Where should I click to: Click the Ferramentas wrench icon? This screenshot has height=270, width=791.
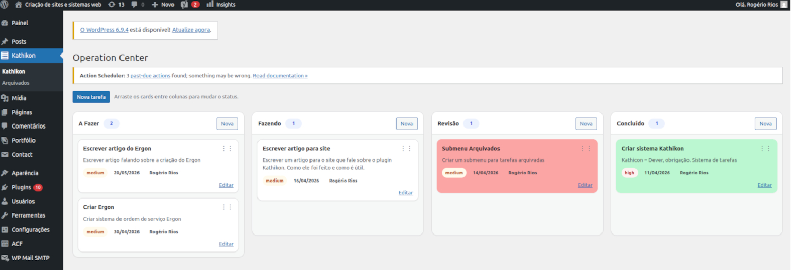click(x=5, y=215)
